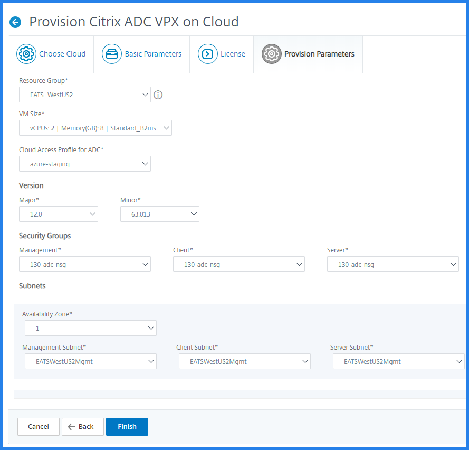This screenshot has height=450, width=469.
Task: Open the Resource Group dropdown
Action: [85, 95]
